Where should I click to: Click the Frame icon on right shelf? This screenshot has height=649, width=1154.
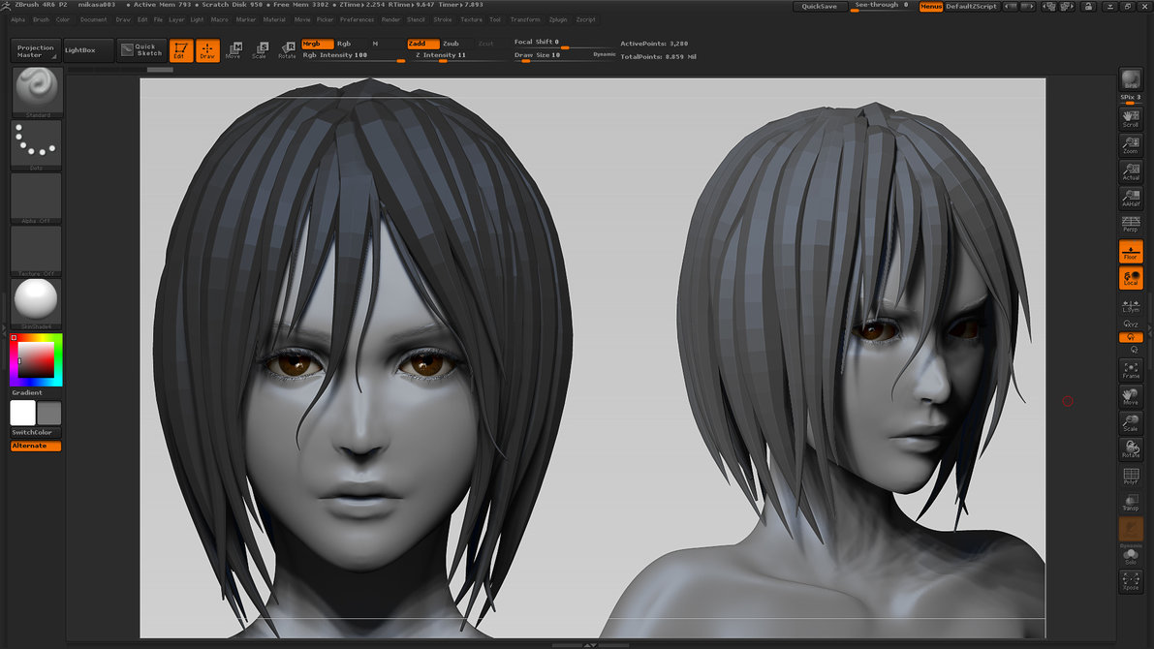click(1130, 369)
